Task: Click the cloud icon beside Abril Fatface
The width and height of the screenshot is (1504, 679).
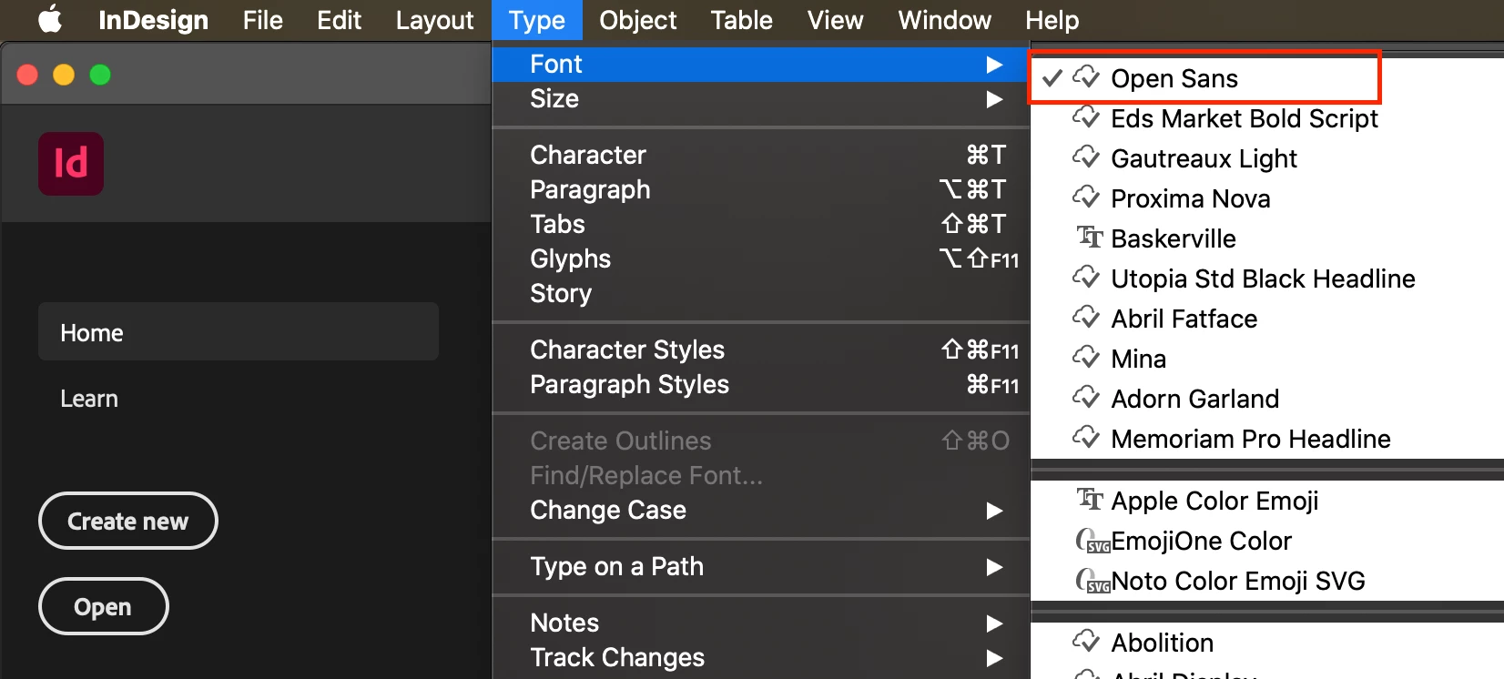Action: (1086, 318)
